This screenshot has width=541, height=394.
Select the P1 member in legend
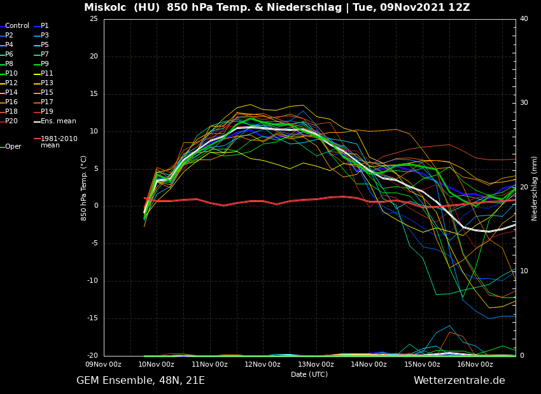coord(45,26)
